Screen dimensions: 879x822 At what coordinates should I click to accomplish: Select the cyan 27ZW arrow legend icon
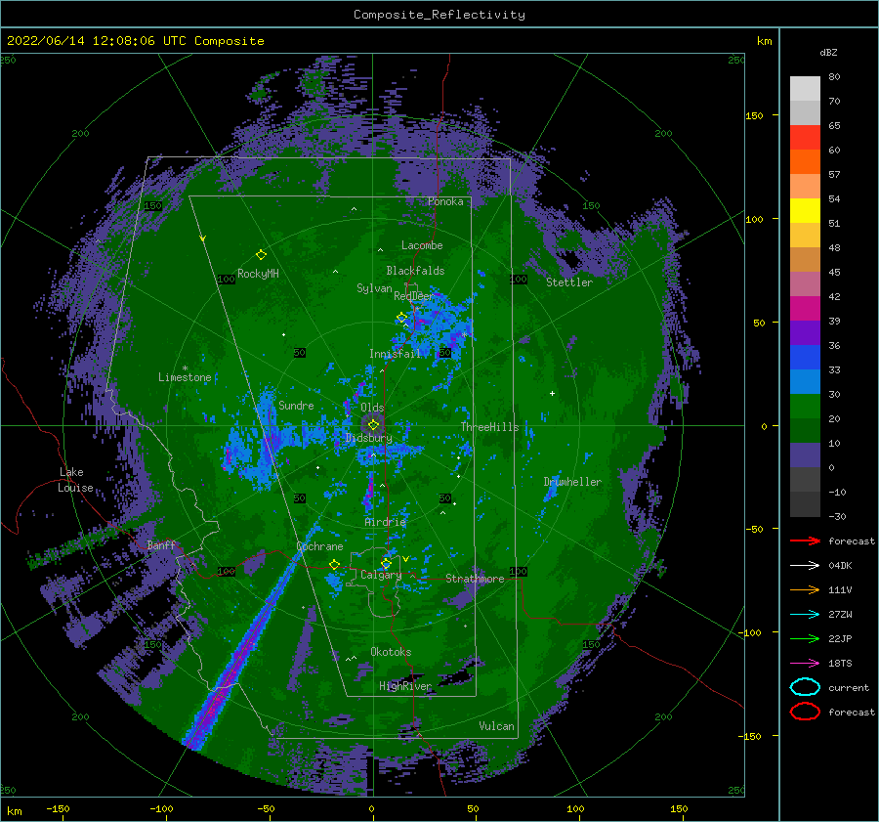805,615
